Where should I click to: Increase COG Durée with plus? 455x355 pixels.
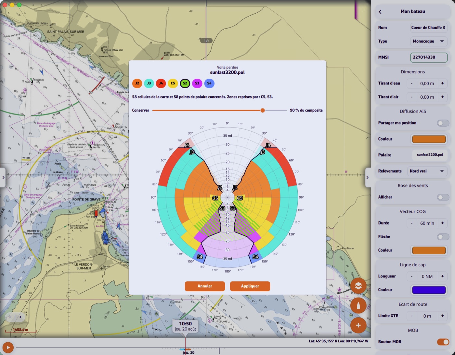pos(442,223)
